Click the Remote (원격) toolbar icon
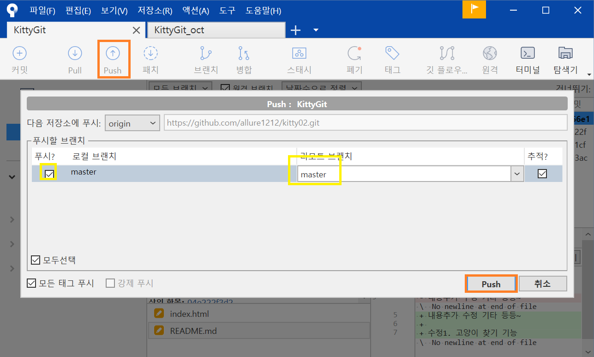This screenshot has width=594, height=357. 490,60
